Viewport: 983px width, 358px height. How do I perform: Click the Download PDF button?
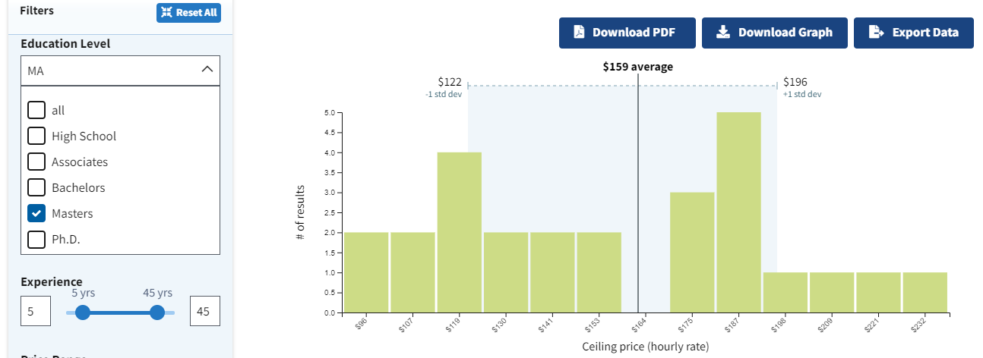coord(627,33)
